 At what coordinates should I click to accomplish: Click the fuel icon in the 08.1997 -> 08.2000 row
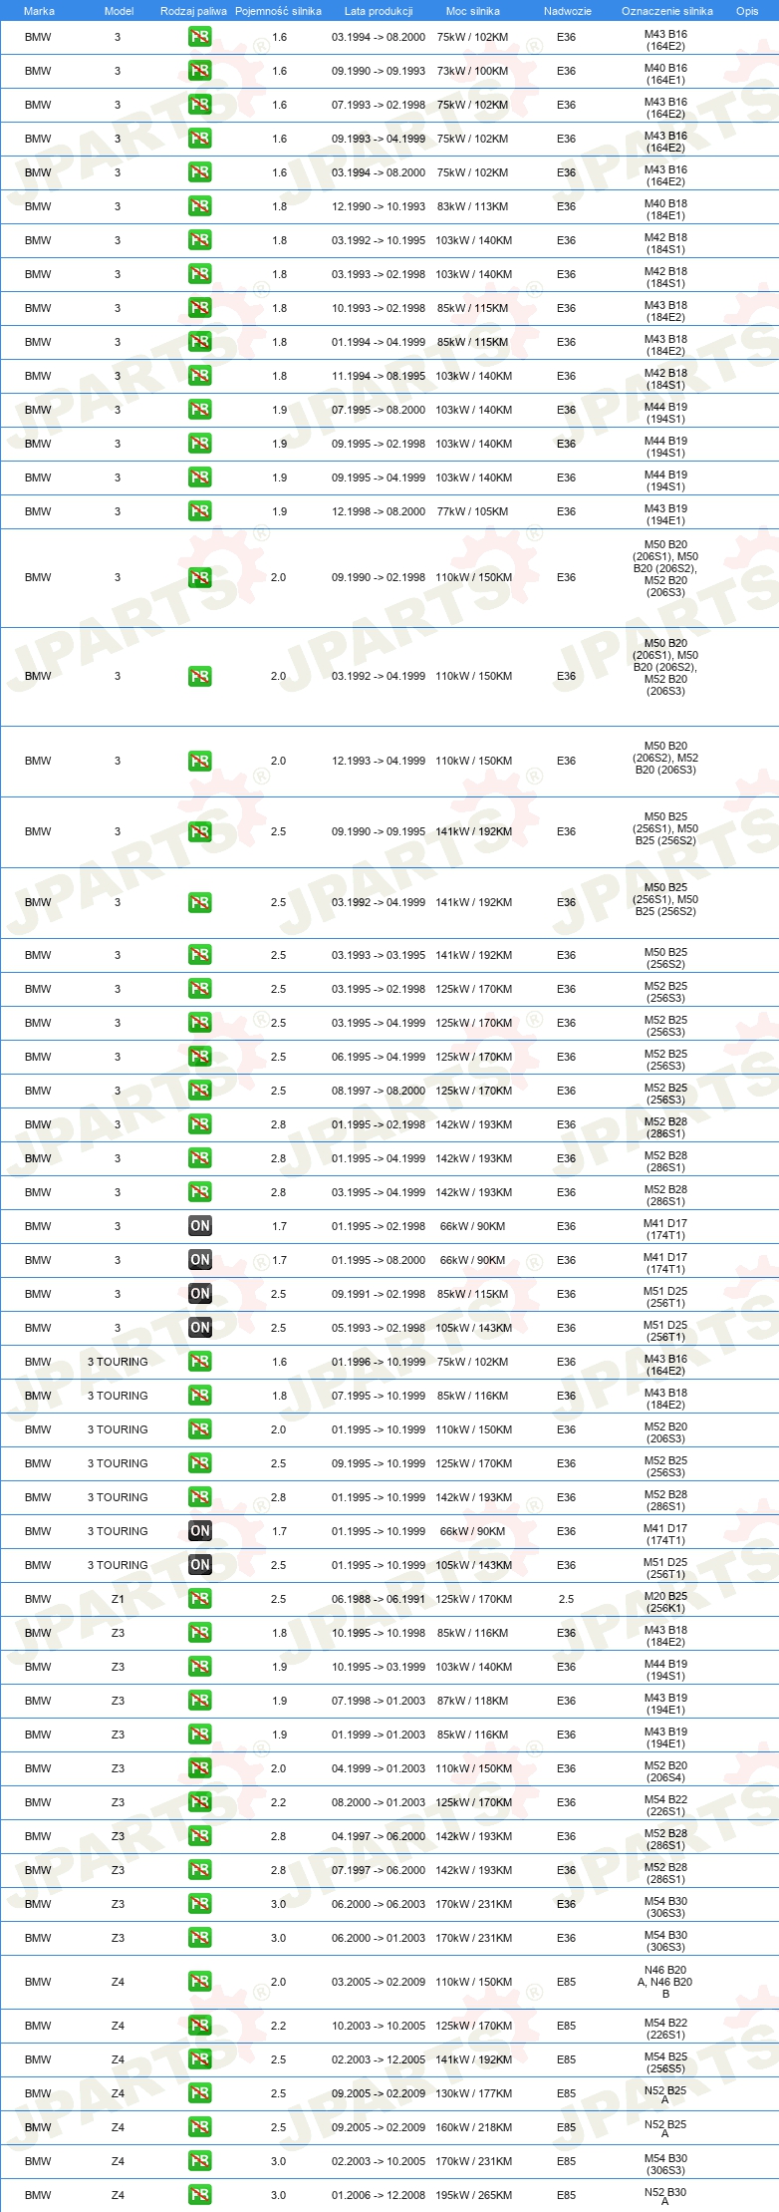(x=199, y=1091)
